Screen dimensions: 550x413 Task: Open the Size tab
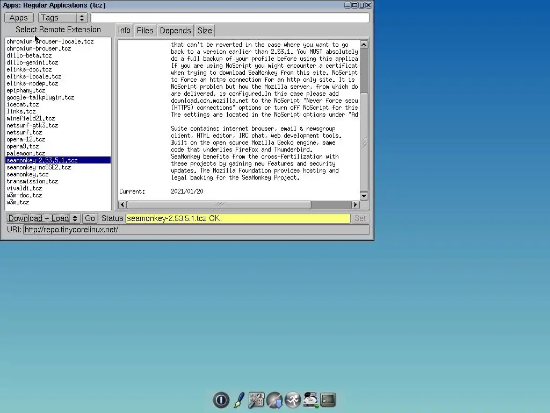click(205, 31)
